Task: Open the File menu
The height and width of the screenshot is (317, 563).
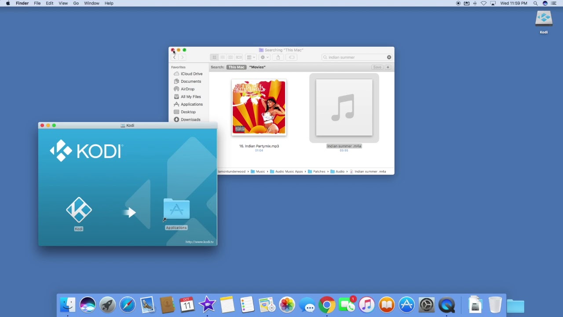Action: (x=37, y=3)
